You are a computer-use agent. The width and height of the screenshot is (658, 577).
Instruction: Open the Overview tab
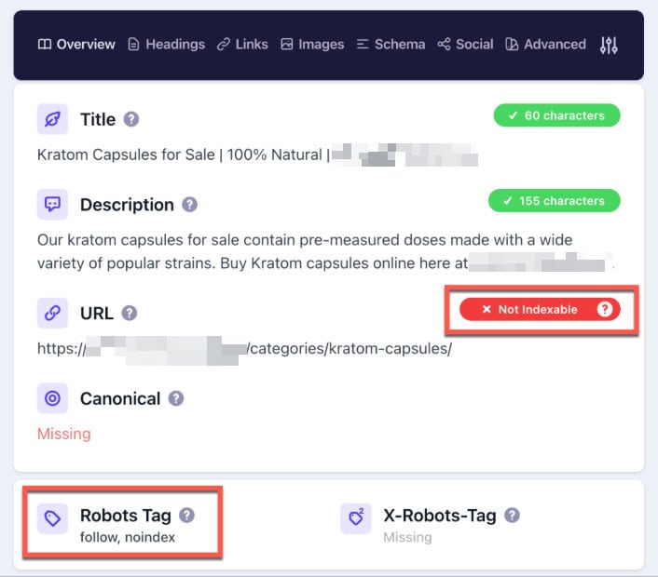[76, 44]
